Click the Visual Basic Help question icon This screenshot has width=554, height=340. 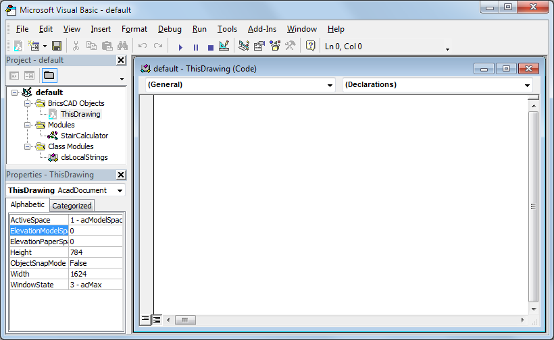pyautogui.click(x=310, y=46)
